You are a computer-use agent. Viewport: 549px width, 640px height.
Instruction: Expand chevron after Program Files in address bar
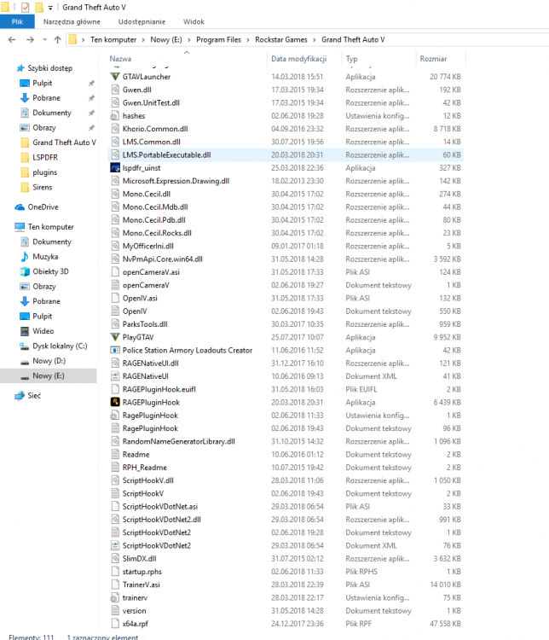(x=248, y=40)
